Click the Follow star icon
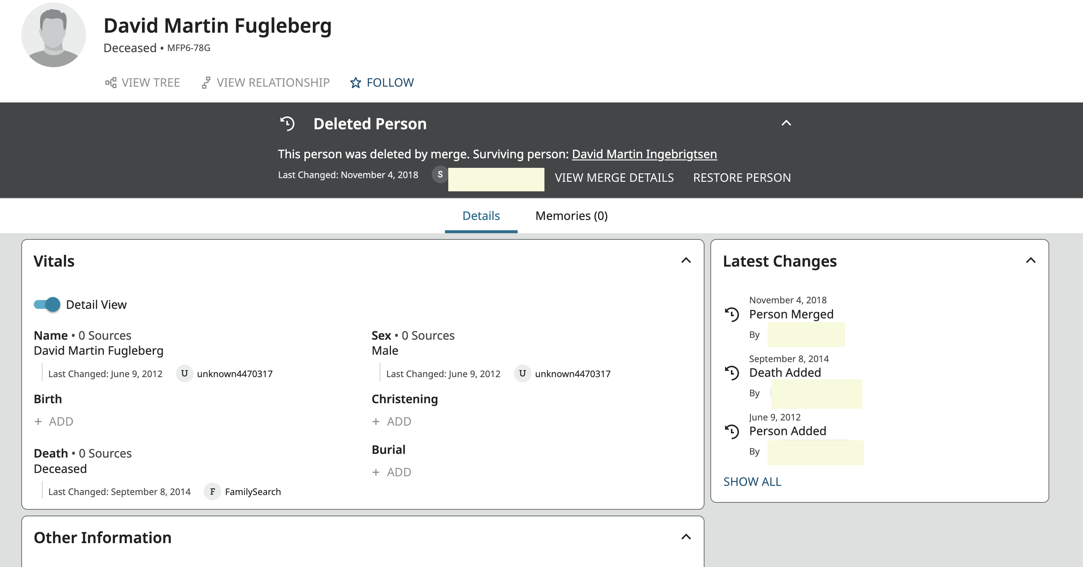Screen dimensions: 1083x567 click(356, 82)
